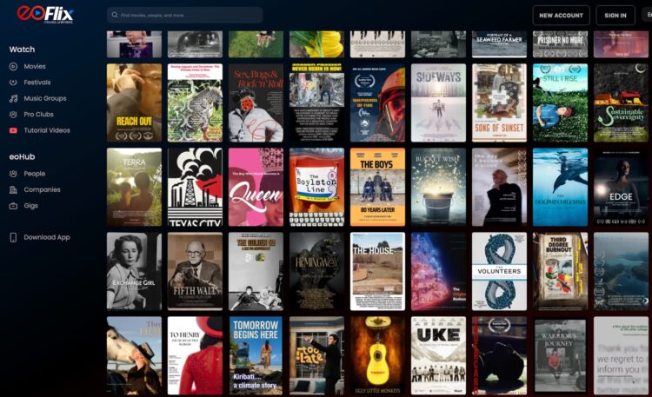Viewport: 652px width, 397px height.
Task: Open the Queen pink poster
Action: click(256, 187)
